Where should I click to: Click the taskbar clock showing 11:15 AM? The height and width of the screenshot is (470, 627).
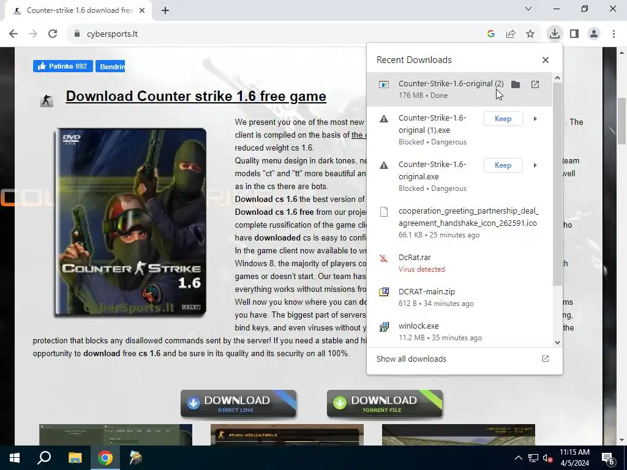(574, 458)
